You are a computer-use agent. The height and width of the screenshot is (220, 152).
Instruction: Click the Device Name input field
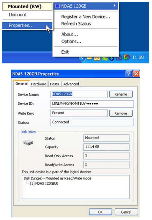click(x=79, y=94)
